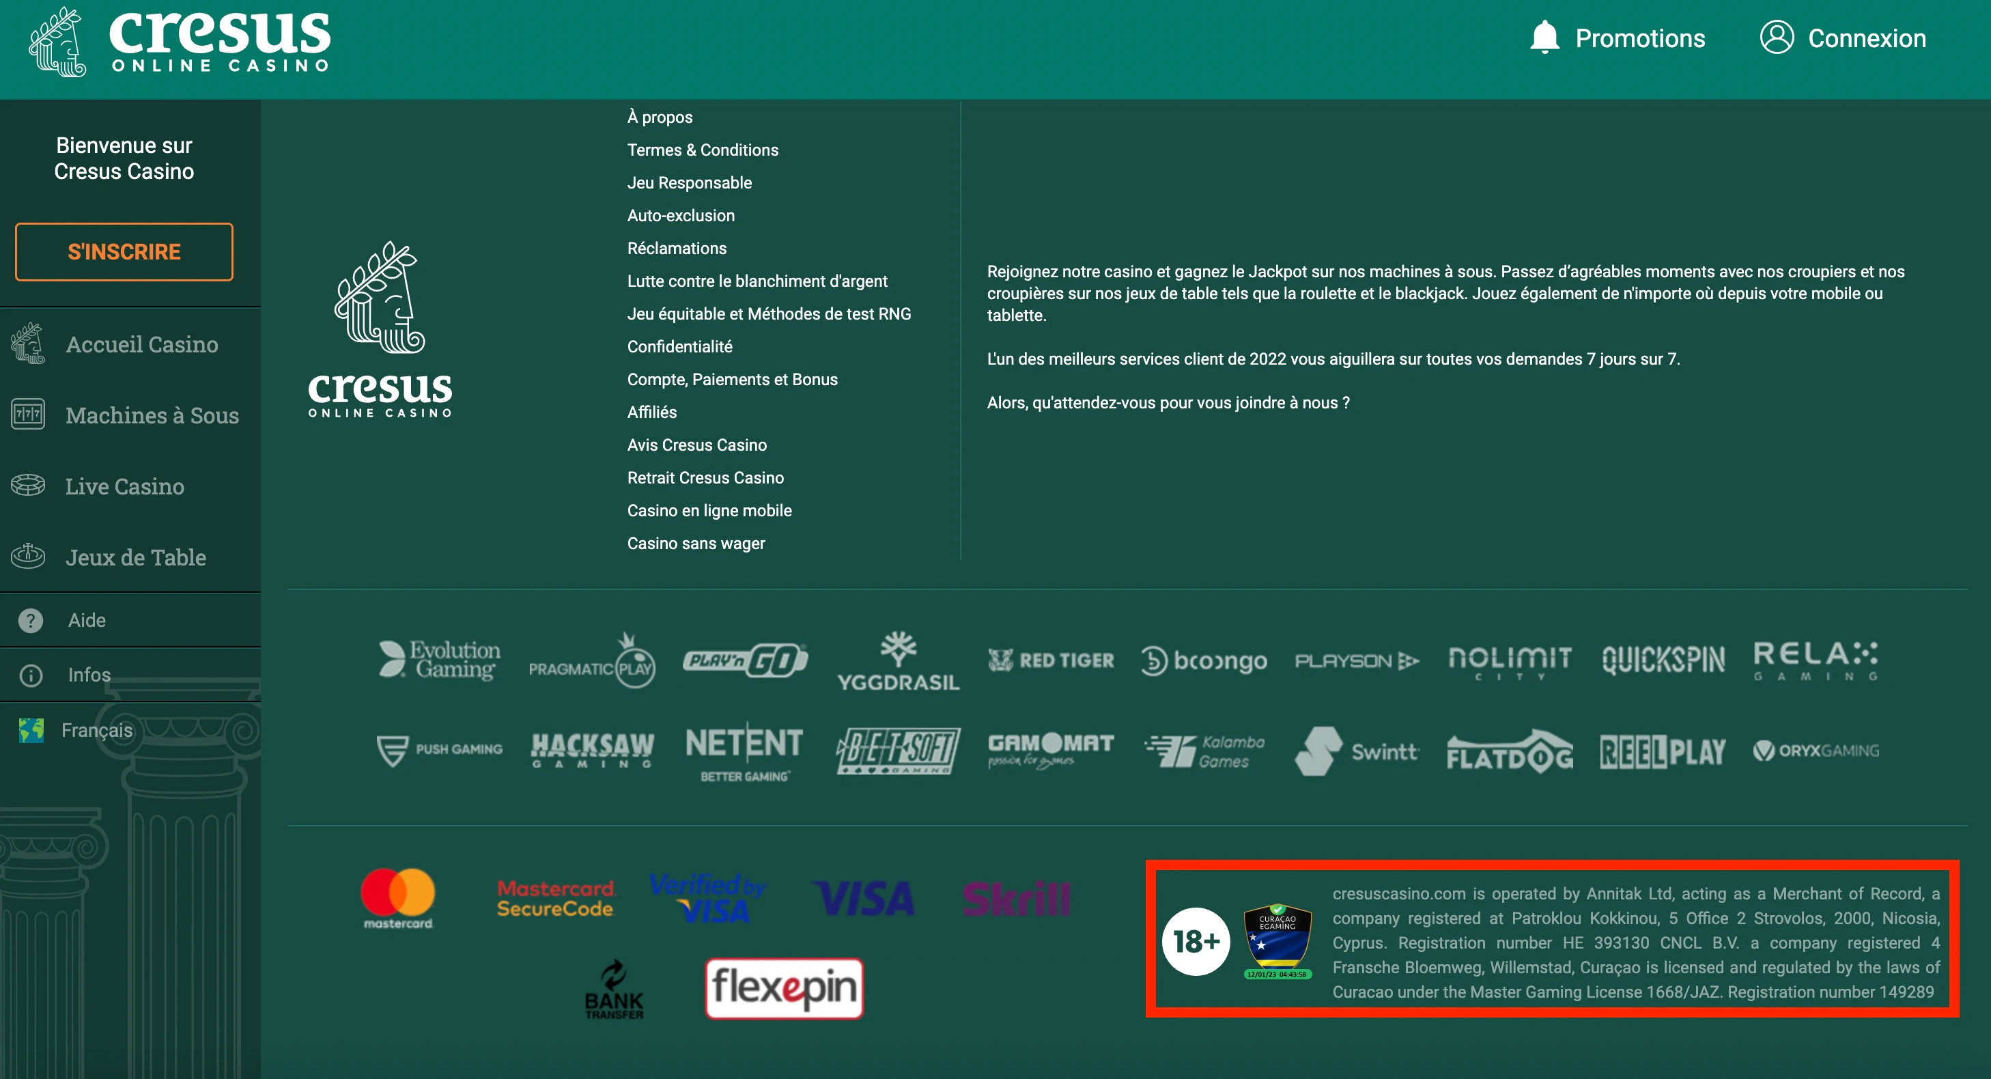Viewport: 1991px width, 1079px height.
Task: Click the Verified by VISA logo
Action: pyautogui.click(x=707, y=898)
